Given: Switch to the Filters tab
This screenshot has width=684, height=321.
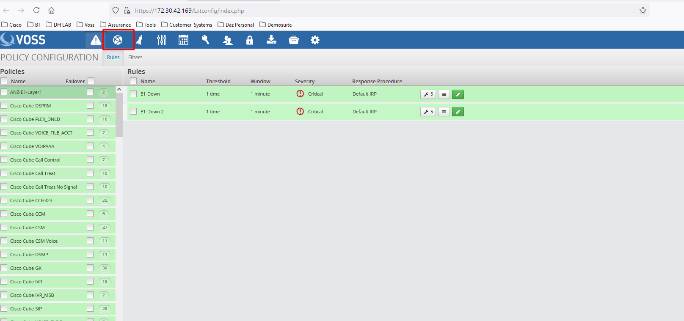Looking at the screenshot, I should pos(135,58).
